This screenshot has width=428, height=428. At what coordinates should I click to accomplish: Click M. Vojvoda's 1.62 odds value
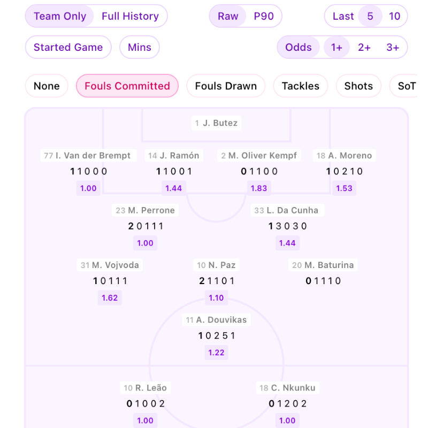point(109,297)
